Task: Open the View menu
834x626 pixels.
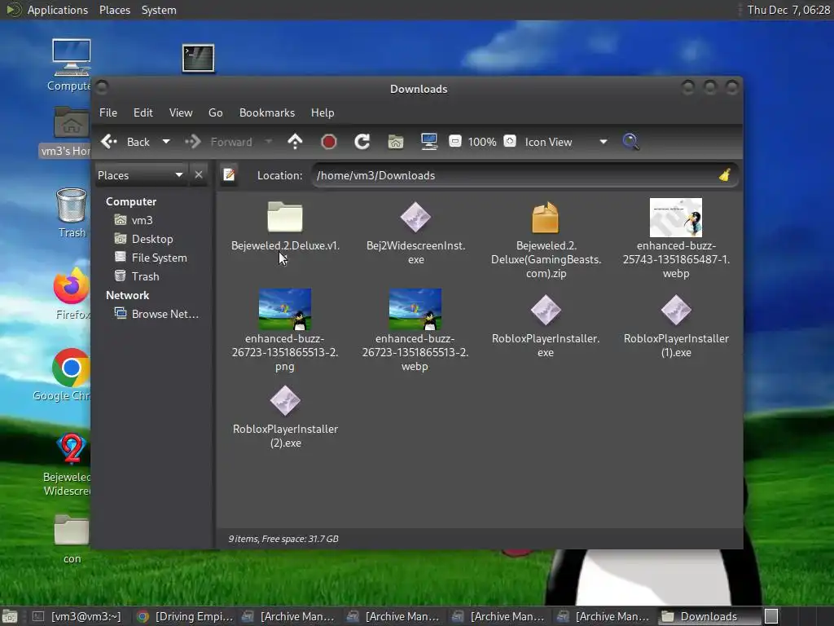Action: click(181, 112)
